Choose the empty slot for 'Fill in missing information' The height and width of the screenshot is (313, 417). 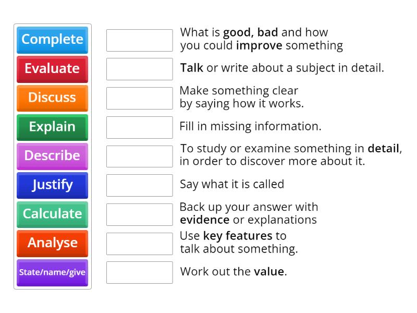click(139, 127)
